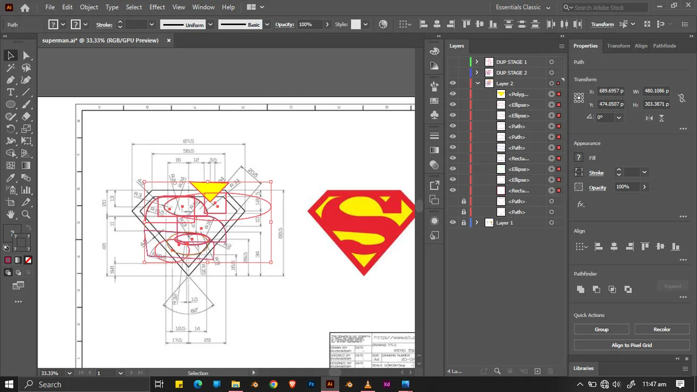Click the Group quick action button
The image size is (697, 392).
[x=602, y=329]
